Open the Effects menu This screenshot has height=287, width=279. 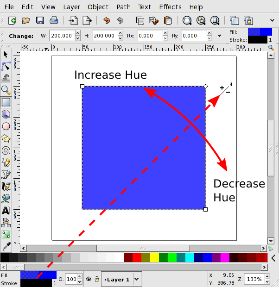tap(170, 7)
